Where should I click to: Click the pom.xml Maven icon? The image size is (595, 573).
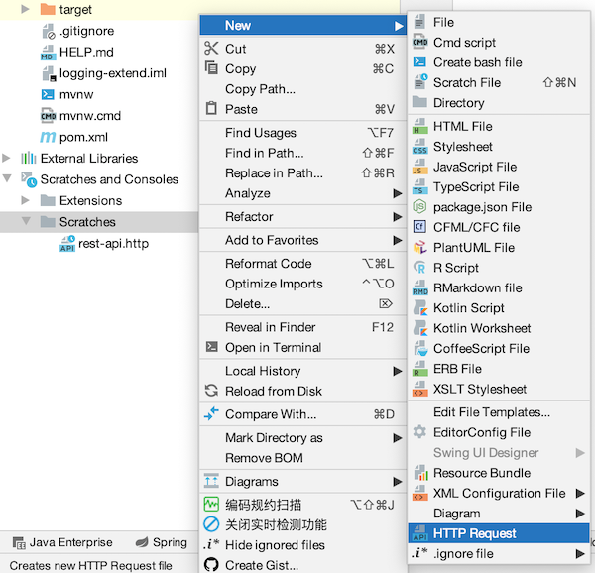point(48,137)
